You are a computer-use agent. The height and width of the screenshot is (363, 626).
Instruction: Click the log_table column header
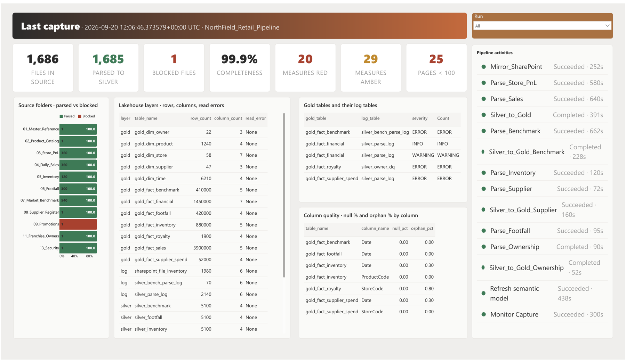click(x=370, y=118)
